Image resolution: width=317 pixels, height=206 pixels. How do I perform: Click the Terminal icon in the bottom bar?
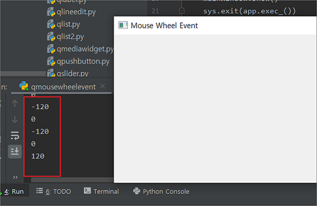point(87,191)
